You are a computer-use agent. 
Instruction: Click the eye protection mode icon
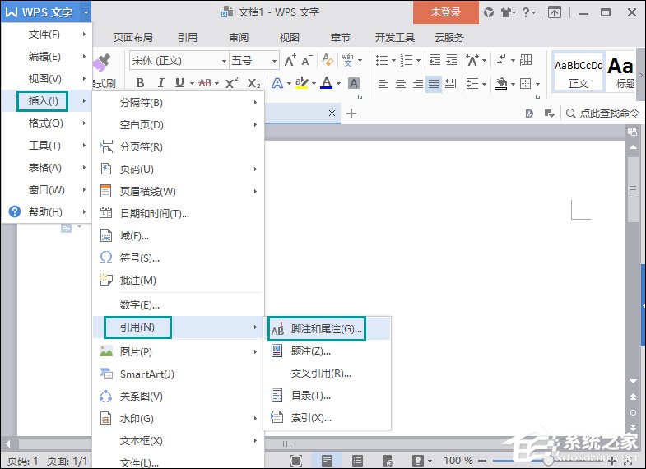(418, 460)
